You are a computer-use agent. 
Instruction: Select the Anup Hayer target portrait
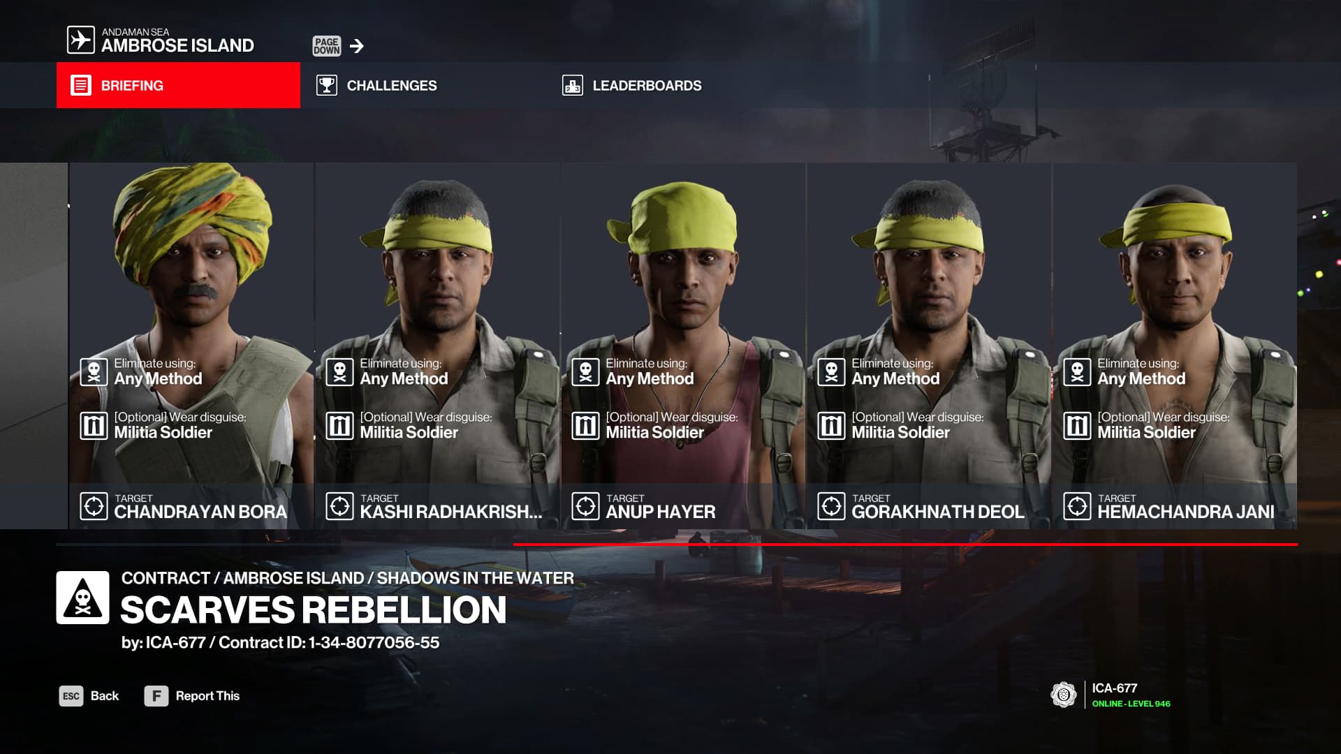[x=683, y=346]
